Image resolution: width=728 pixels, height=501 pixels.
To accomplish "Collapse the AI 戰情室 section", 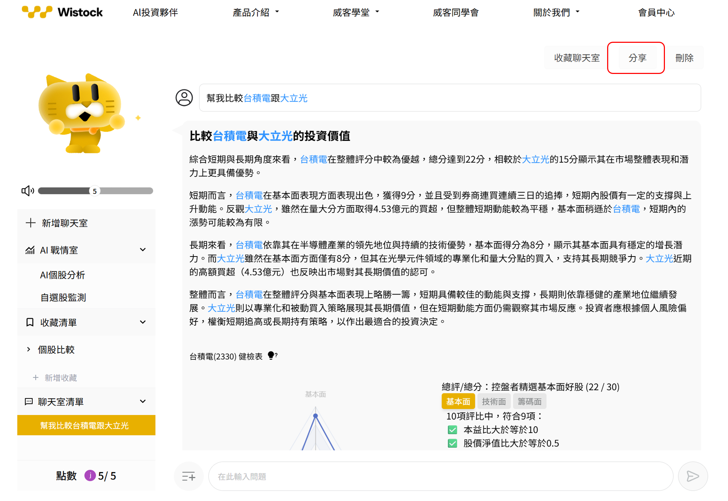I will click(x=142, y=250).
